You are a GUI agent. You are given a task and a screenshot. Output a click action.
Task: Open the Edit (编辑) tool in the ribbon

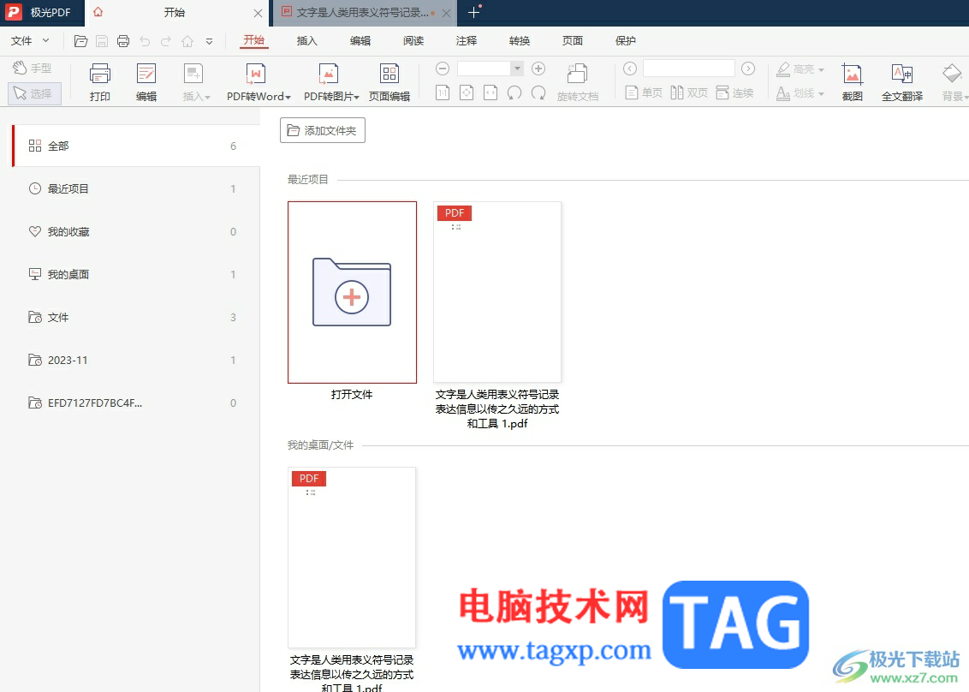tap(146, 82)
